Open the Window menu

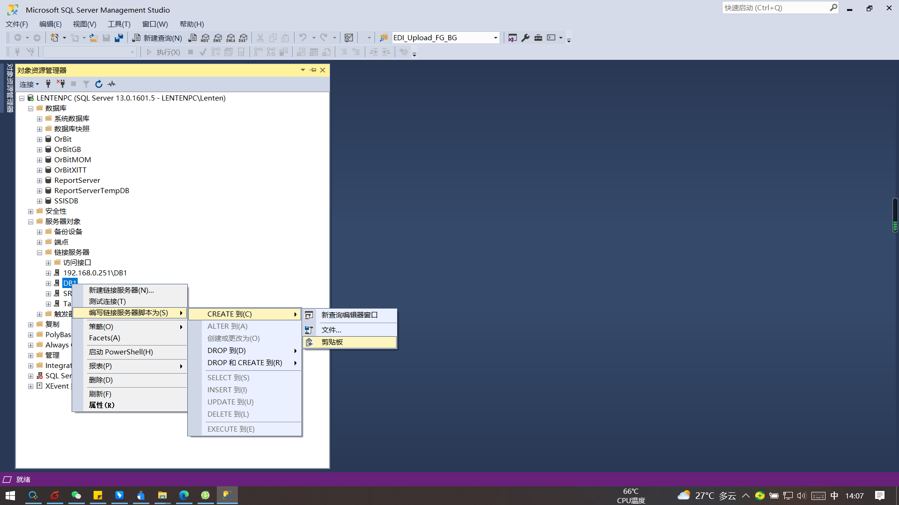(x=155, y=24)
